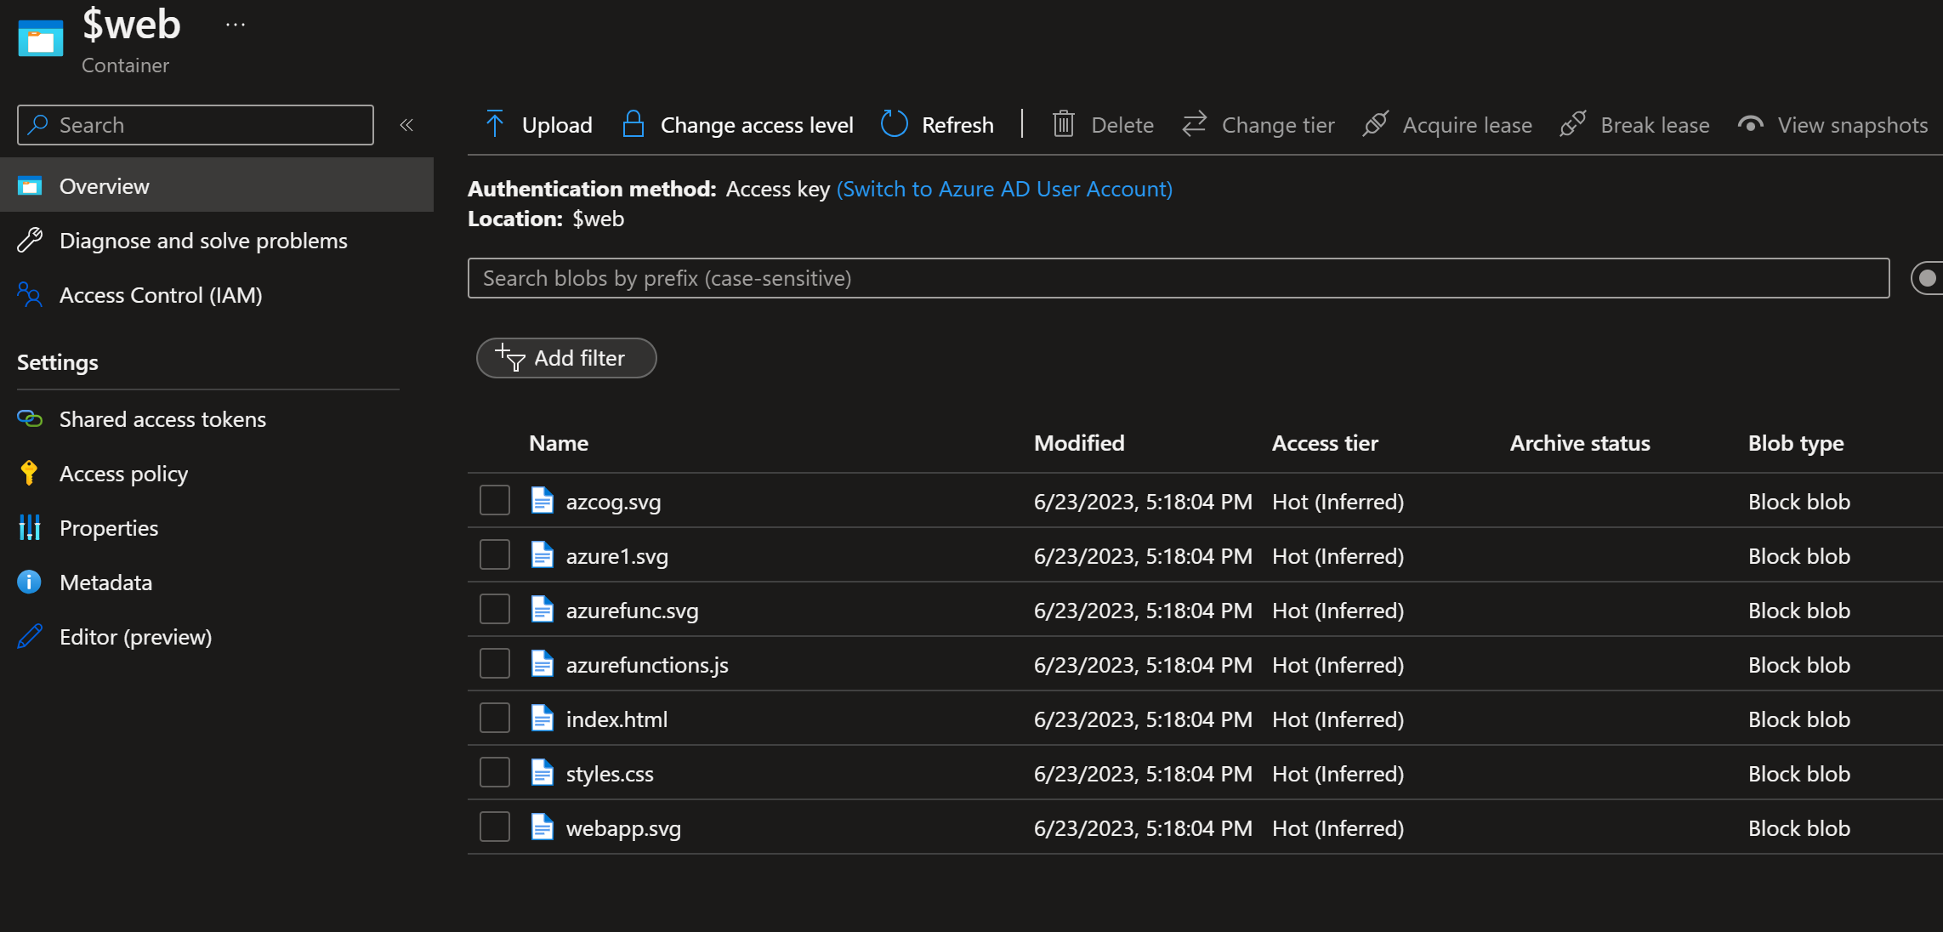The image size is (1943, 932).
Task: Open the ellipsis menu next to $web
Action: click(x=236, y=25)
